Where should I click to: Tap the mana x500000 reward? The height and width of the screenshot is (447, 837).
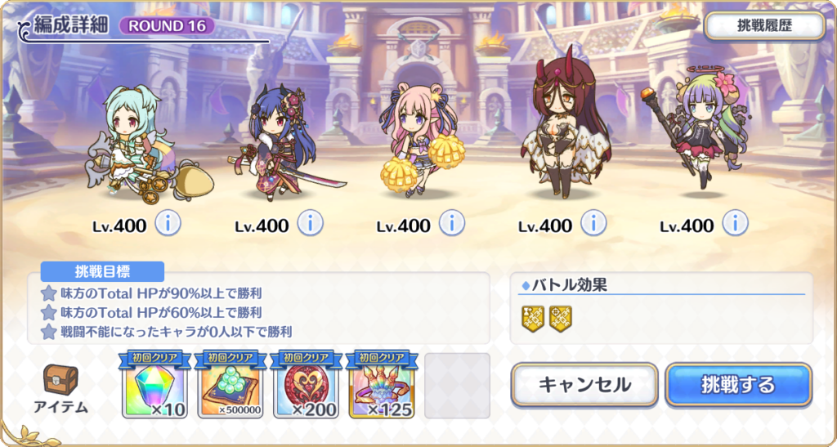[230, 385]
